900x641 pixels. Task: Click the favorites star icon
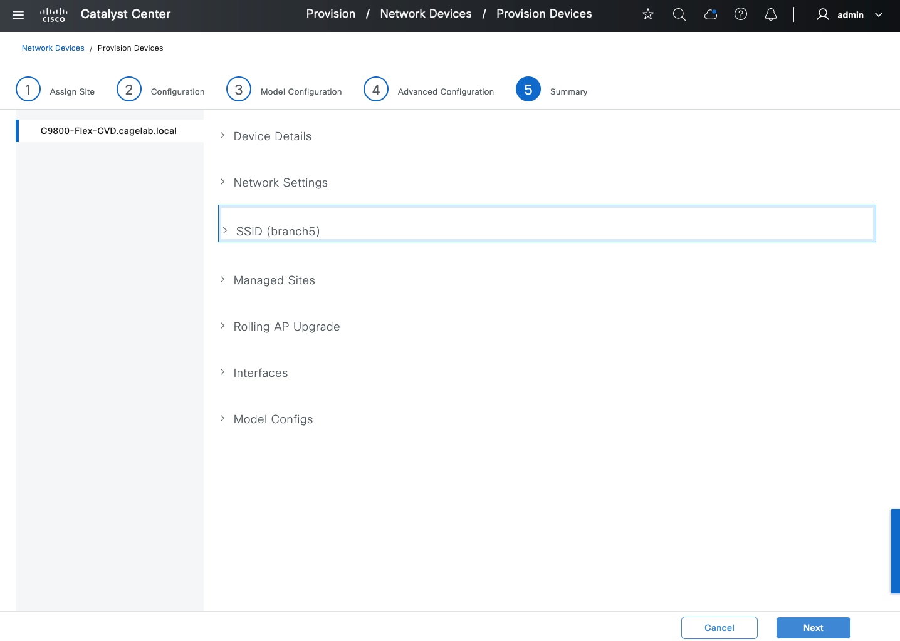(648, 14)
